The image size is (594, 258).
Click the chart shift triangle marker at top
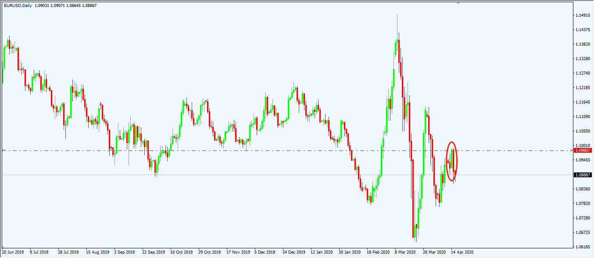458,3
